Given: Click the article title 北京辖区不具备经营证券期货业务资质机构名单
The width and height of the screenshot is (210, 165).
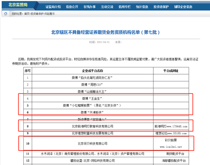Looking at the screenshot, I should pyautogui.click(x=105, y=32).
